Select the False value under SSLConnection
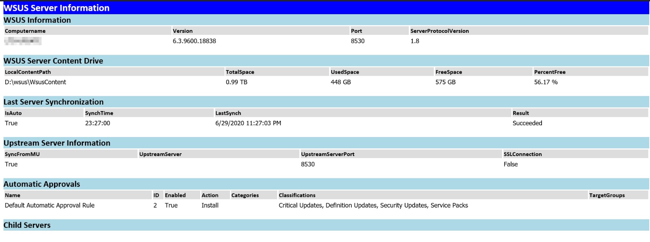650x242 pixels. point(511,164)
